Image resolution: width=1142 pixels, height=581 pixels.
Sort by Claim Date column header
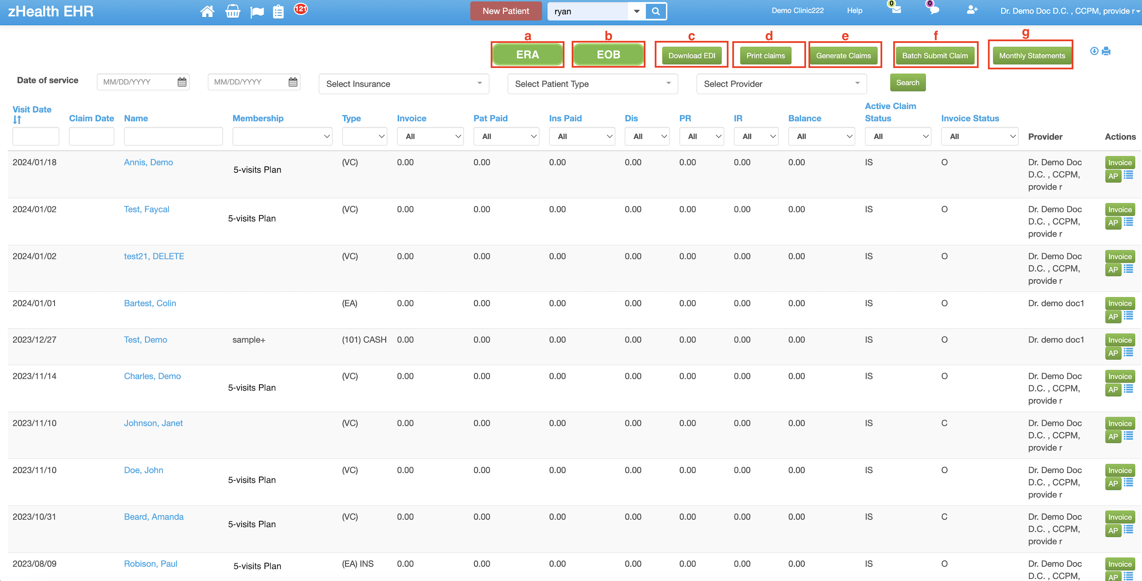(91, 118)
